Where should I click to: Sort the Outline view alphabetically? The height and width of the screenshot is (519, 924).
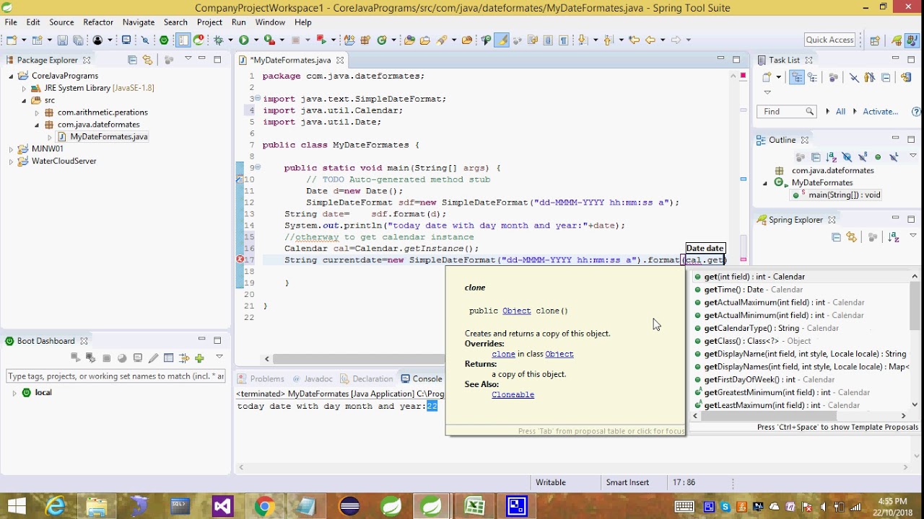tap(831, 157)
